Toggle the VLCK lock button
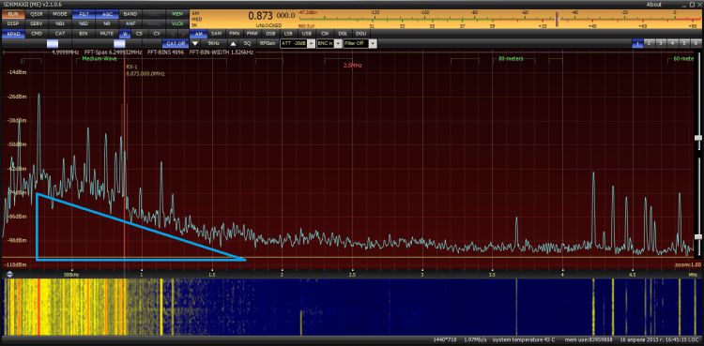This screenshot has width=704, height=346. 177,23
